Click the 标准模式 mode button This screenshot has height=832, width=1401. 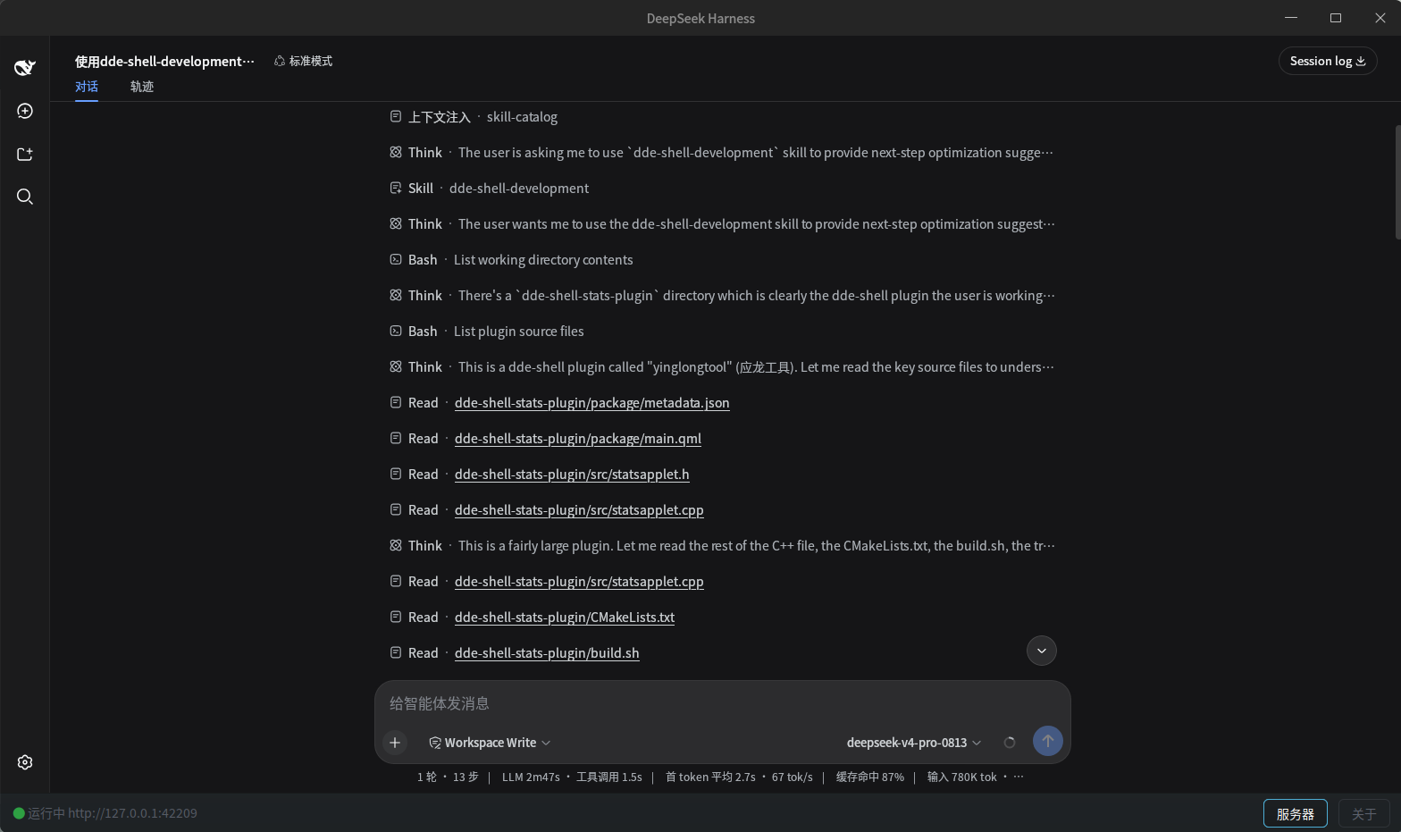click(x=303, y=61)
